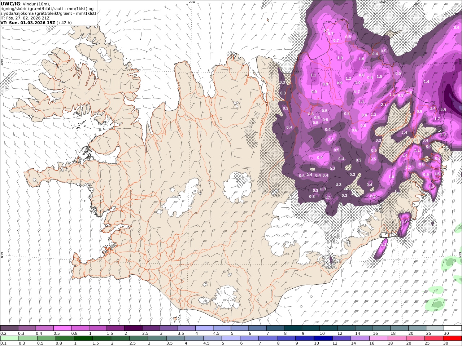Viewport: 462px width, 346px height.
Task: Select the darkest green swatch labeled 1 in lower scale
Action: point(83,338)
